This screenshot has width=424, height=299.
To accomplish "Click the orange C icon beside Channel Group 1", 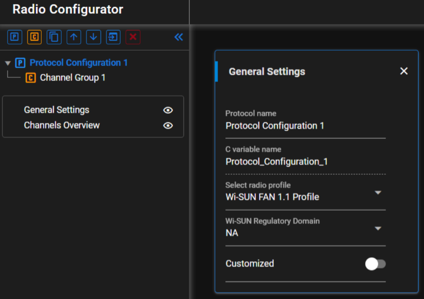I will (x=30, y=78).
